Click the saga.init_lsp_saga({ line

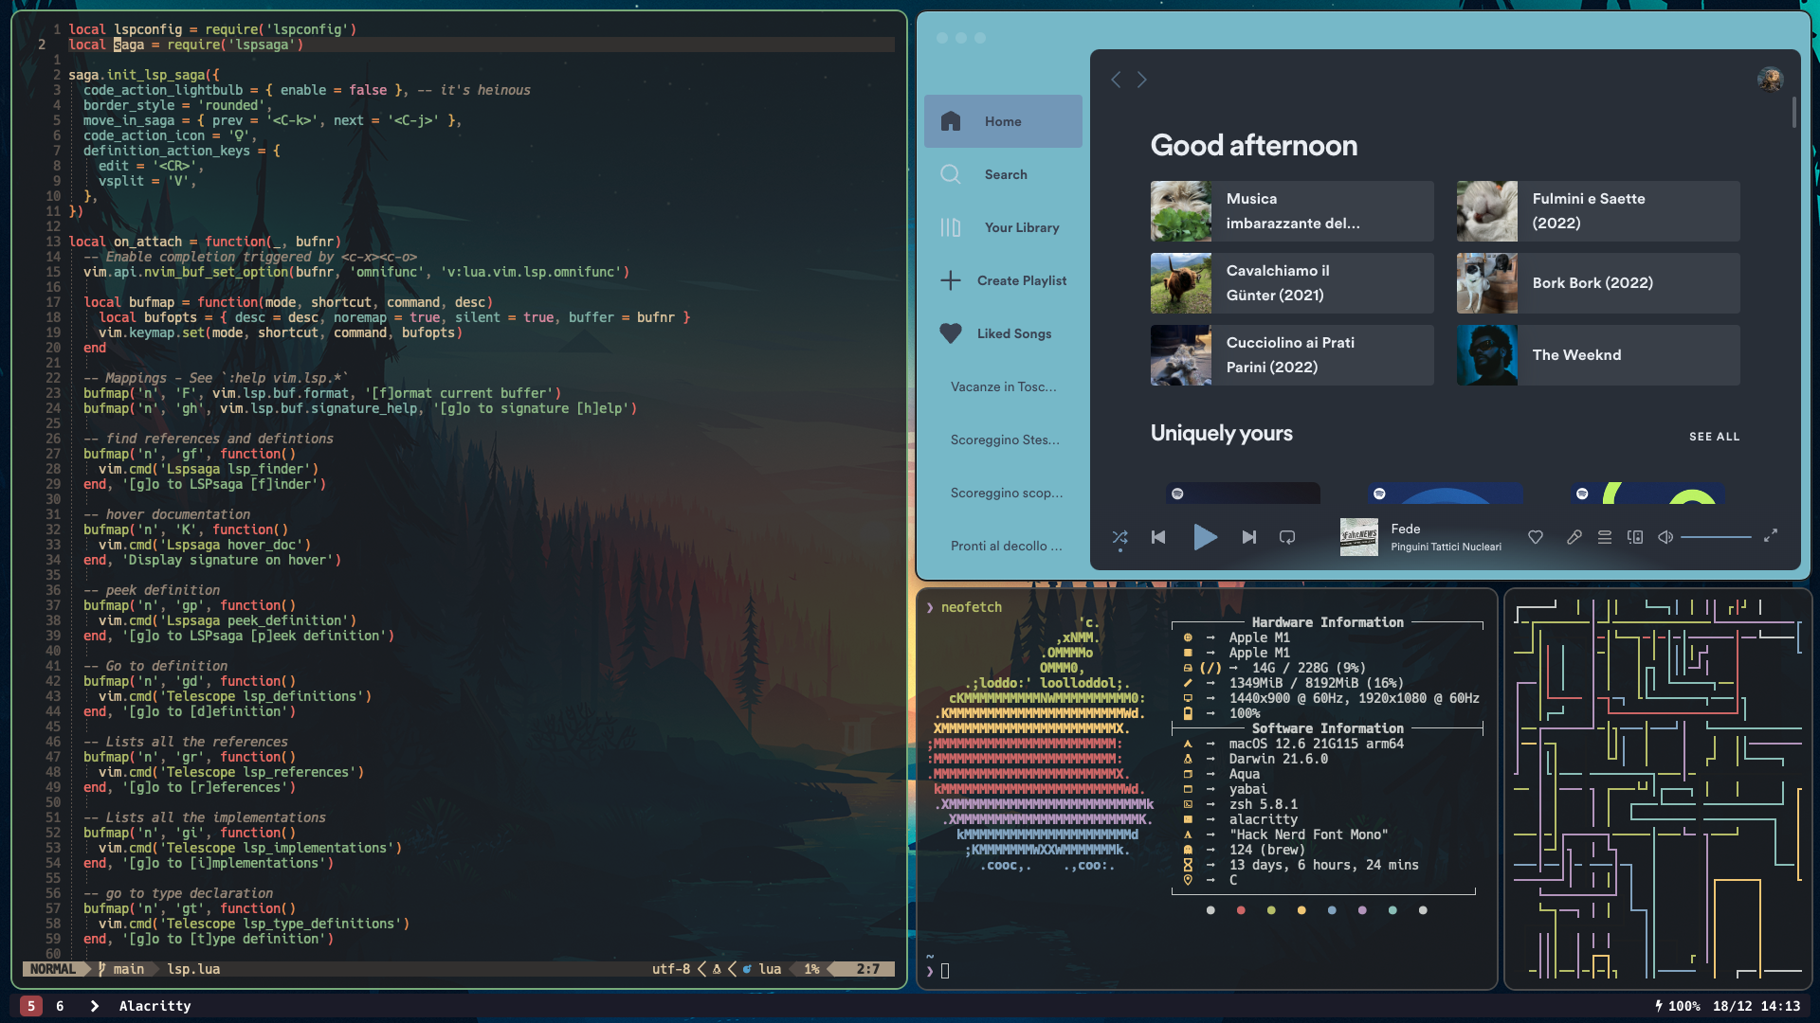tap(144, 75)
